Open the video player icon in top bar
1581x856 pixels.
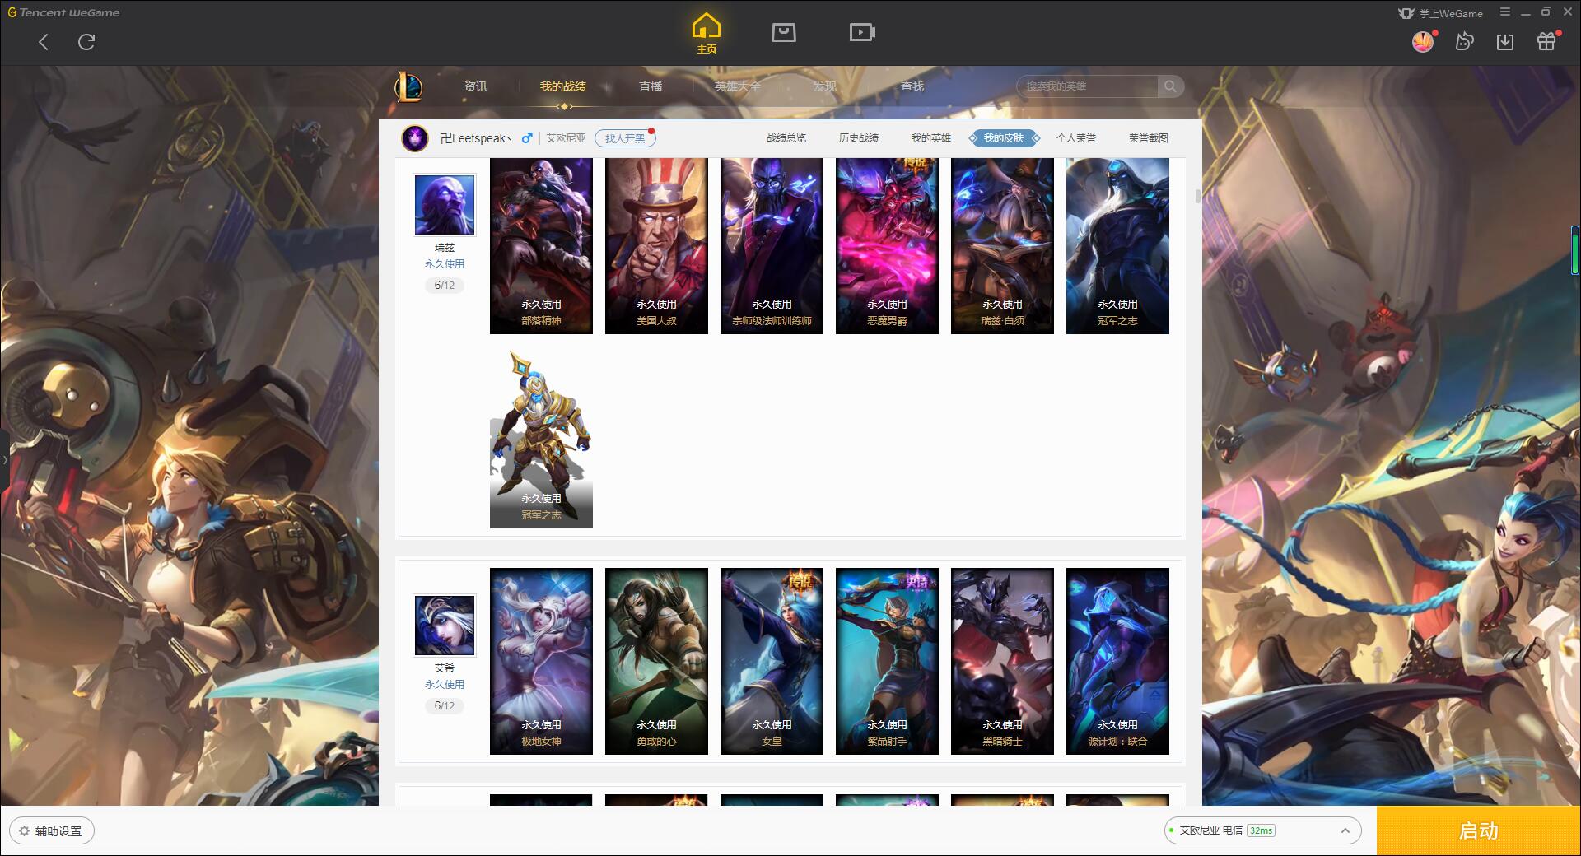coord(862,32)
